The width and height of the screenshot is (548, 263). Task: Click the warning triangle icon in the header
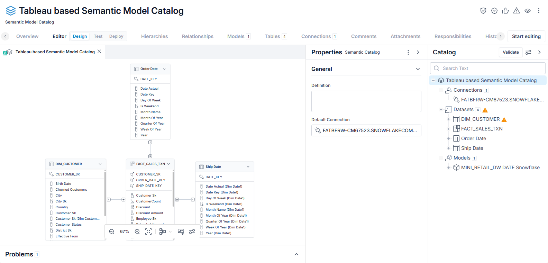(517, 11)
